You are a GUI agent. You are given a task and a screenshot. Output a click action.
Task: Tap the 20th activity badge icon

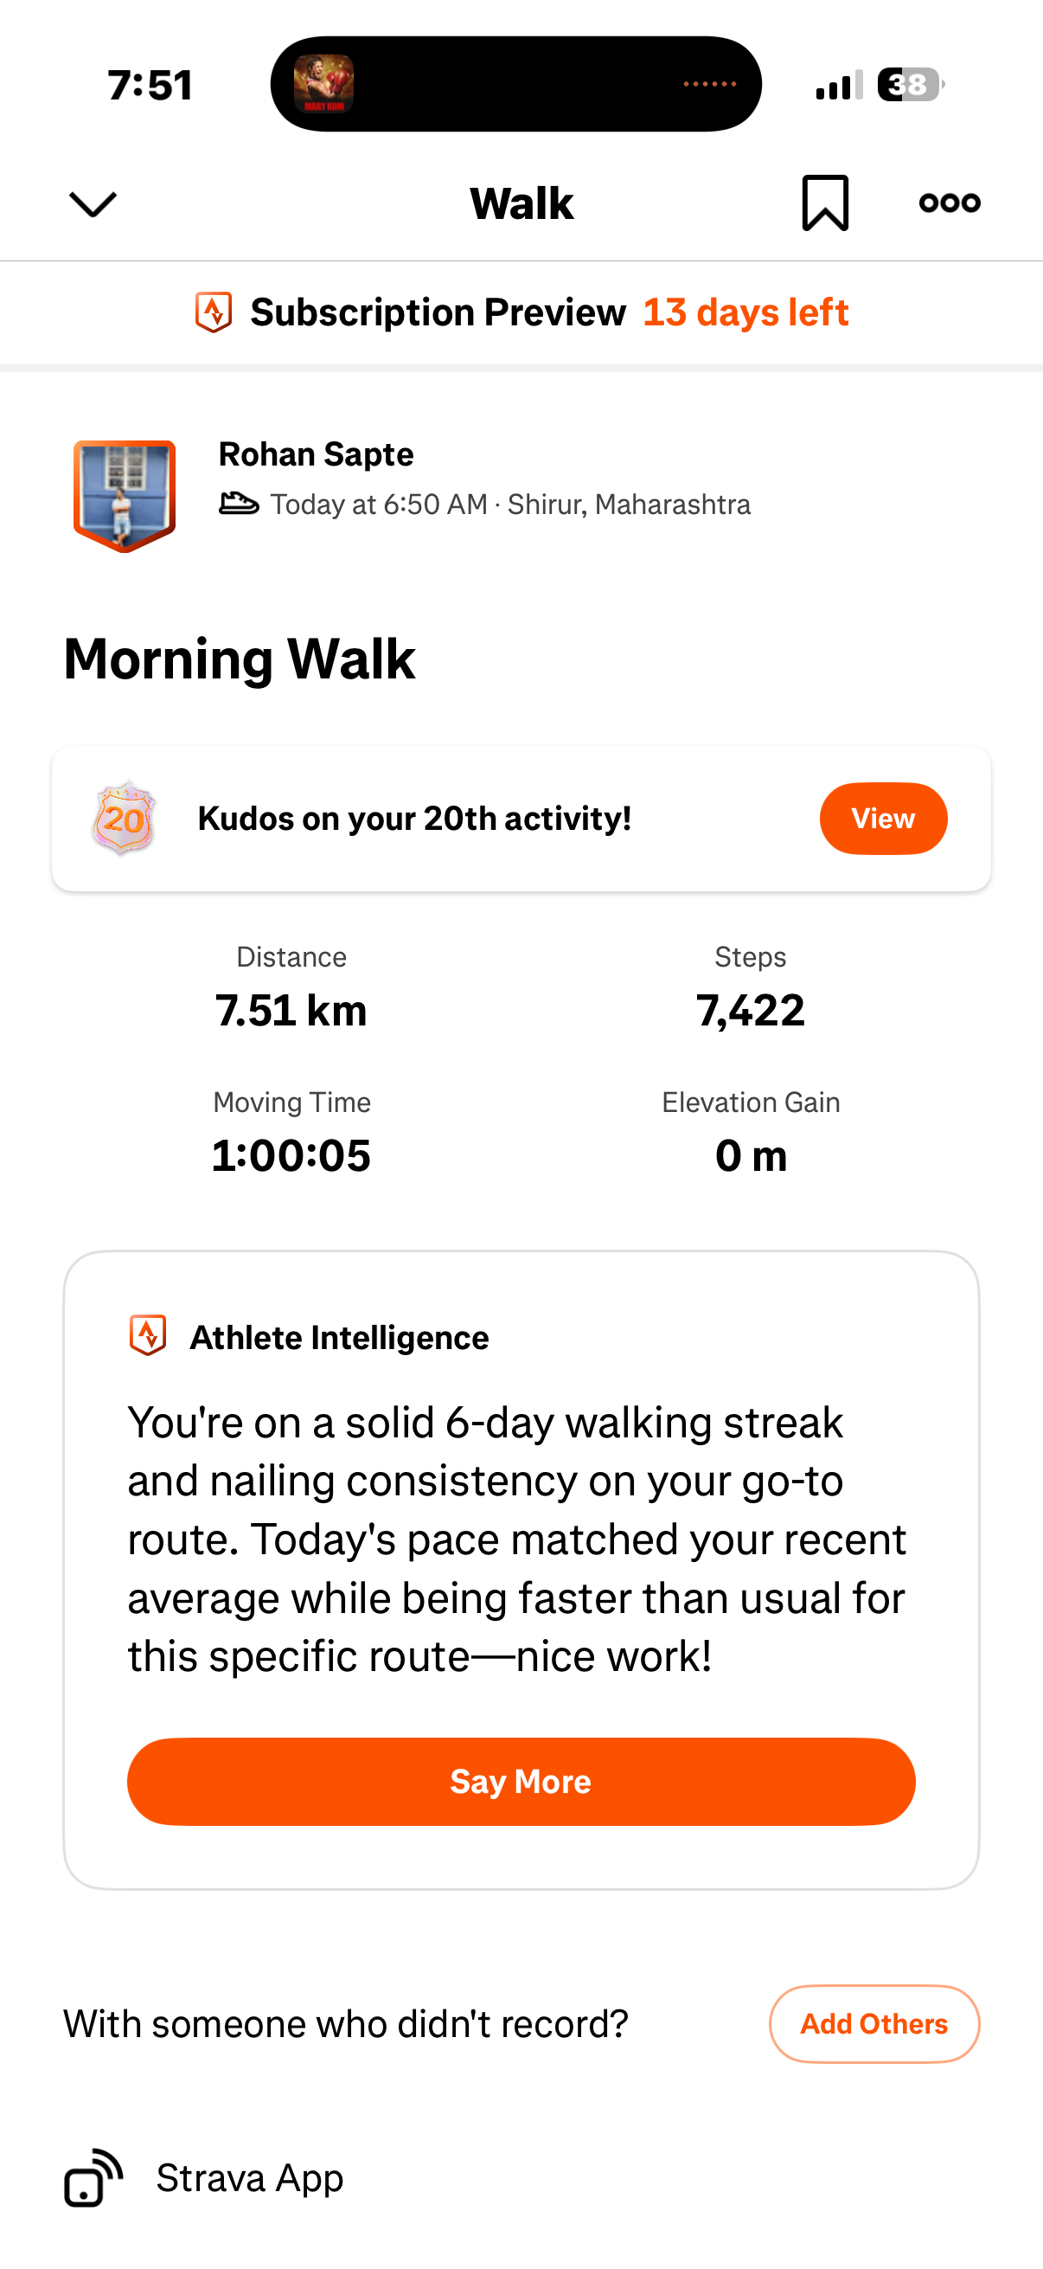(124, 820)
